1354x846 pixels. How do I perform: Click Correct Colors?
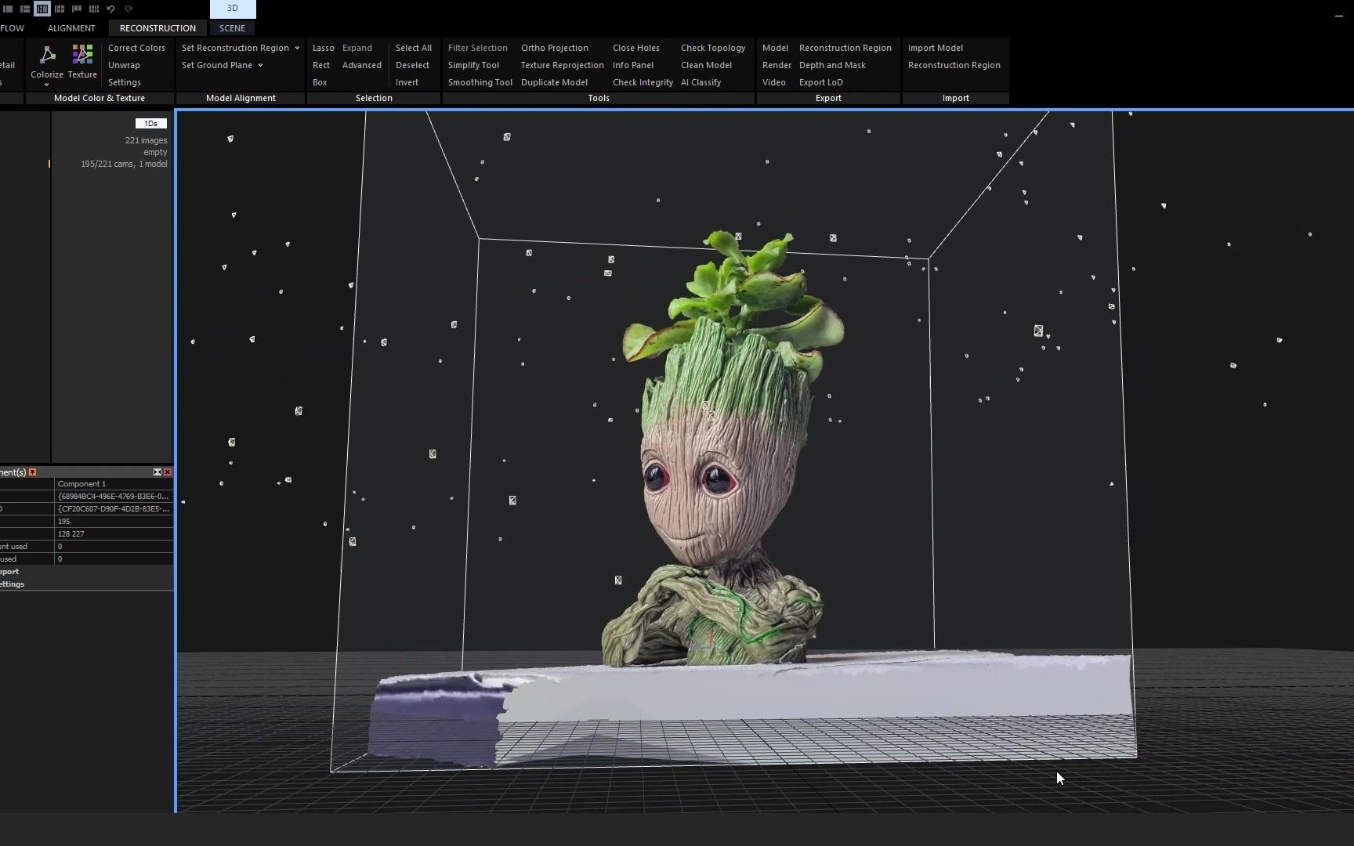pyautogui.click(x=136, y=48)
